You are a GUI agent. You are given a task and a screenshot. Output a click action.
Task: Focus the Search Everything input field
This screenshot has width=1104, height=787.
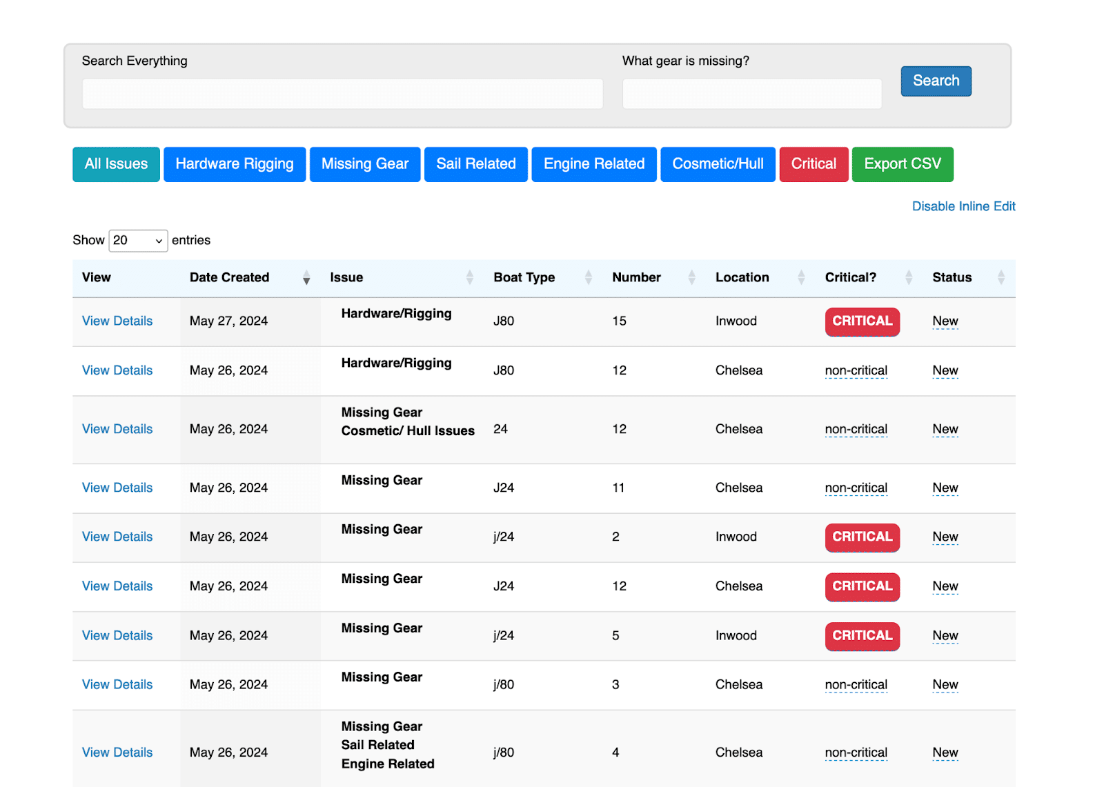(x=342, y=94)
